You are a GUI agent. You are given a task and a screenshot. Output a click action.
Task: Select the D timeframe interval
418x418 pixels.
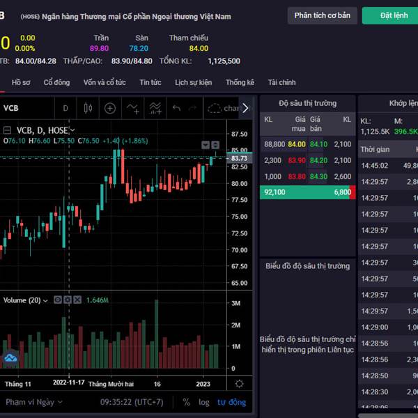pyautogui.click(x=65, y=108)
